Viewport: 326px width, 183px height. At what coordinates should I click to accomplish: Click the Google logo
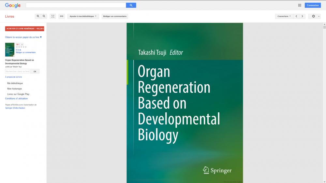tap(13, 5)
